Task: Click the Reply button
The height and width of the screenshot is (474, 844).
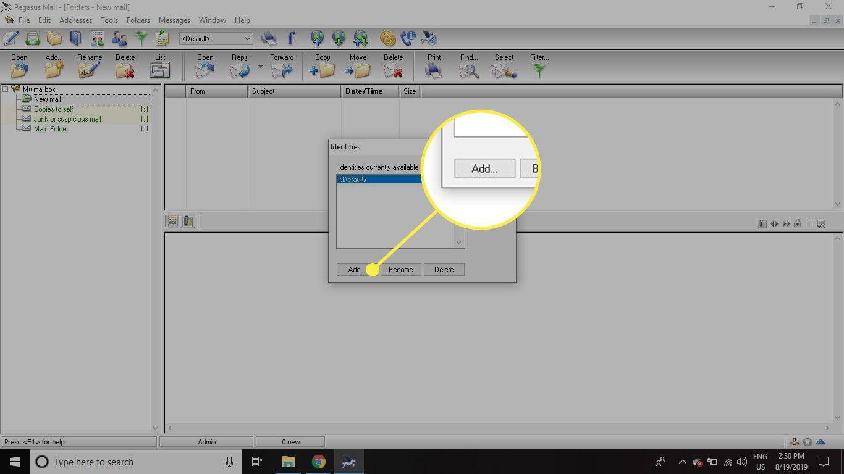Action: tap(240, 65)
